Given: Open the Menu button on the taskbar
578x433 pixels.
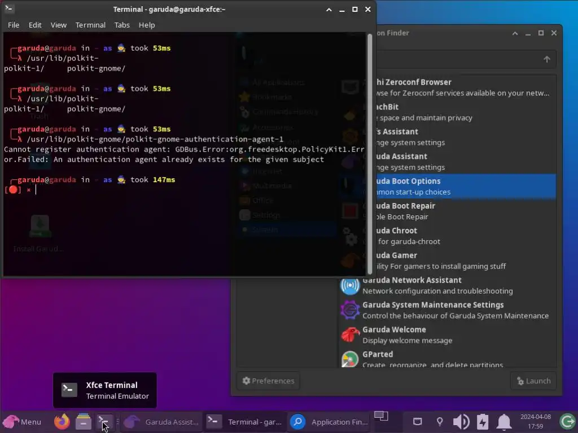Looking at the screenshot, I should pyautogui.click(x=22, y=422).
